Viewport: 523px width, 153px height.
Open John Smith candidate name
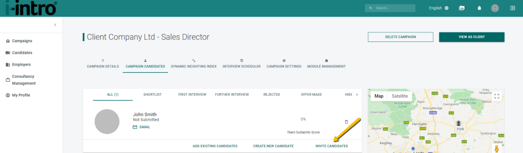[x=145, y=114]
